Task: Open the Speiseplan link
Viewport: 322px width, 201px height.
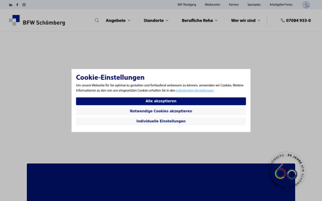Action: [254, 4]
